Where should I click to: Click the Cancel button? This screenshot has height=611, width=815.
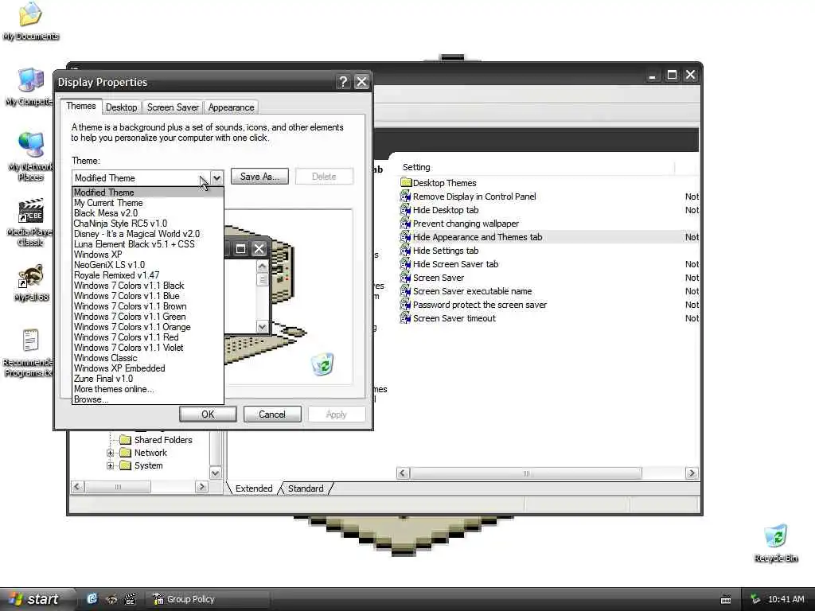(x=272, y=414)
